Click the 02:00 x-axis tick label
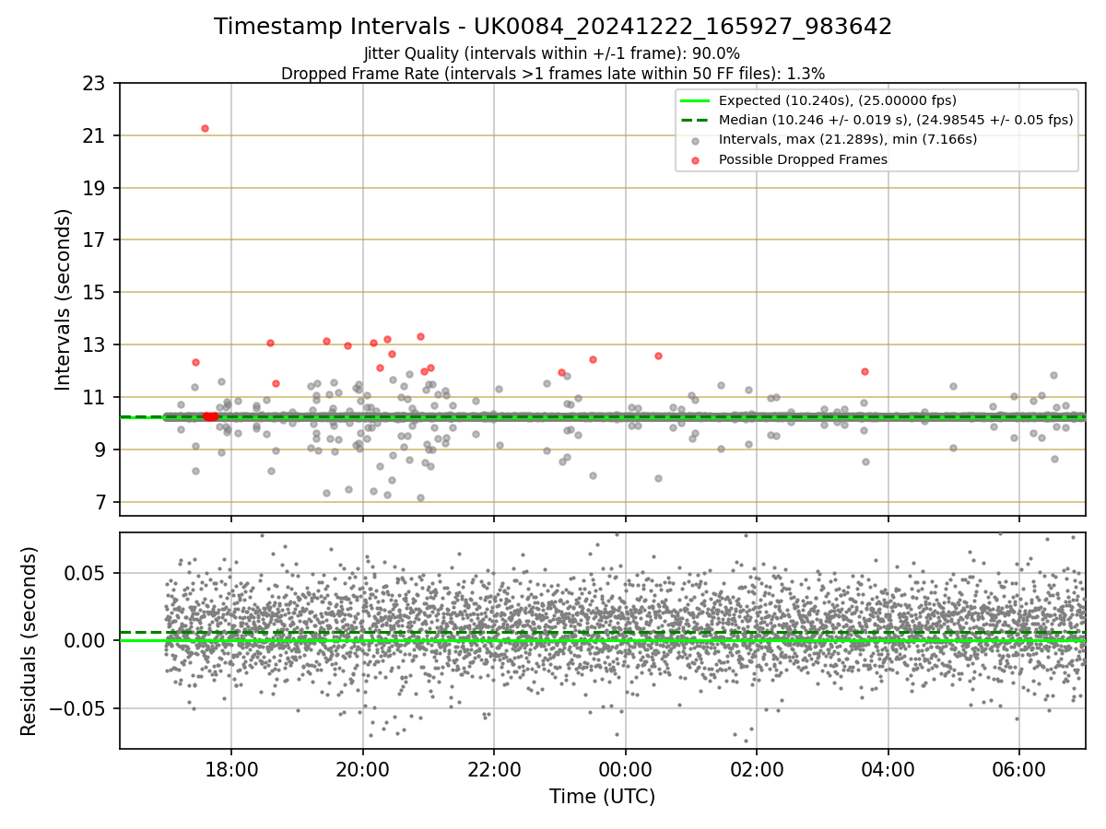This screenshot has height=829, width=1106. click(x=757, y=768)
